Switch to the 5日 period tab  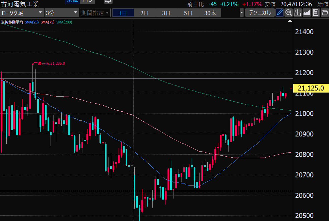click(188, 13)
